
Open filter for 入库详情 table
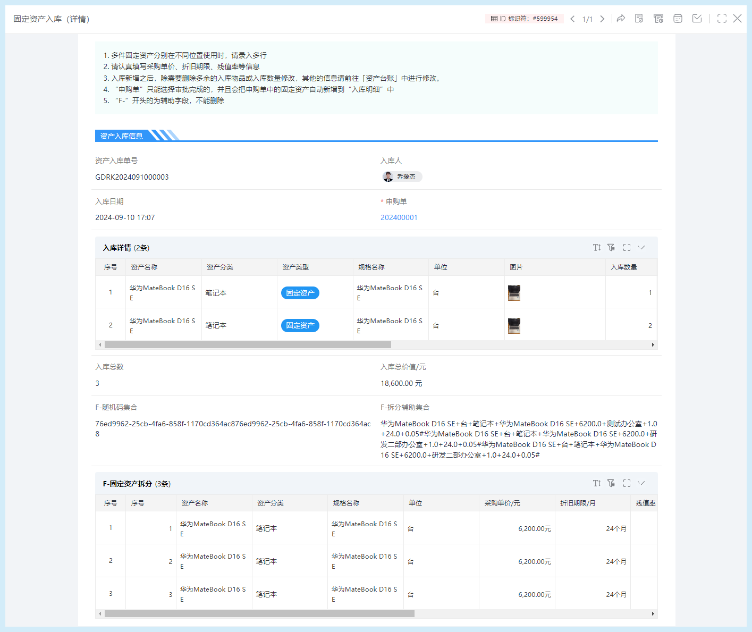click(611, 248)
